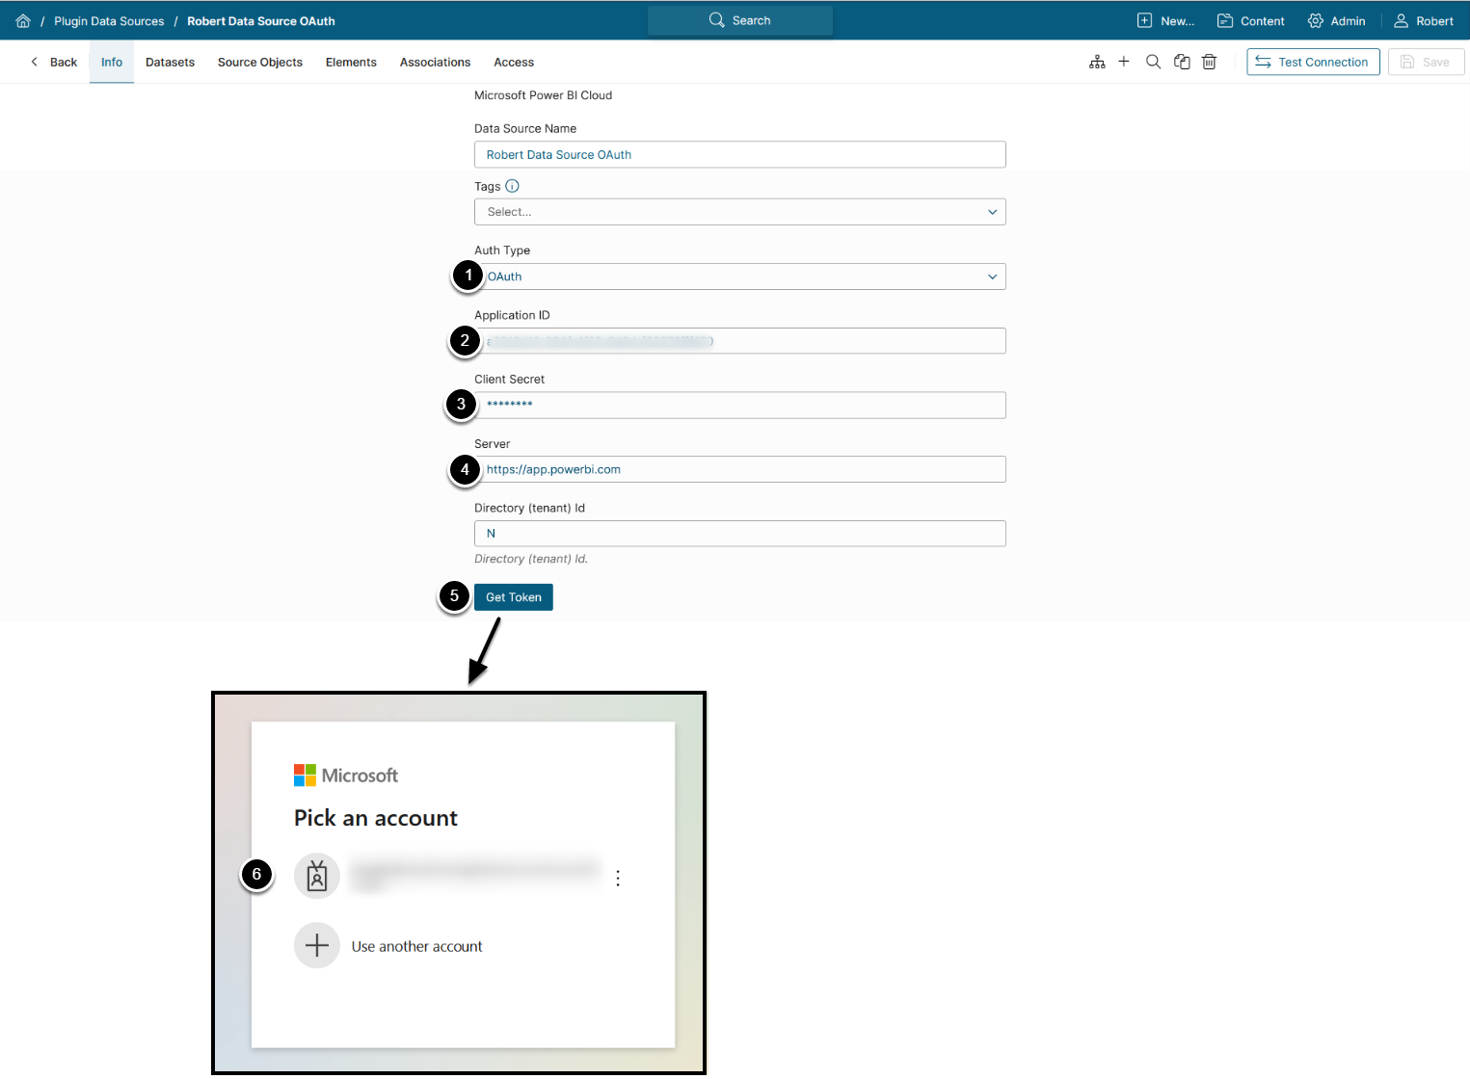This screenshot has height=1079, width=1470.
Task: Focus the Data Source Name field
Action: [x=740, y=154]
